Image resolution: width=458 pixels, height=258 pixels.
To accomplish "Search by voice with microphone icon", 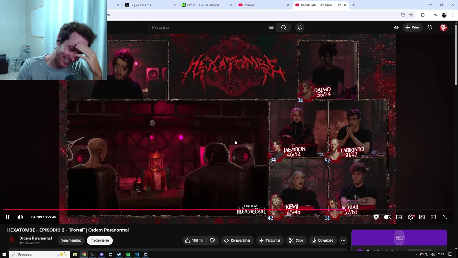I will [300, 27].
